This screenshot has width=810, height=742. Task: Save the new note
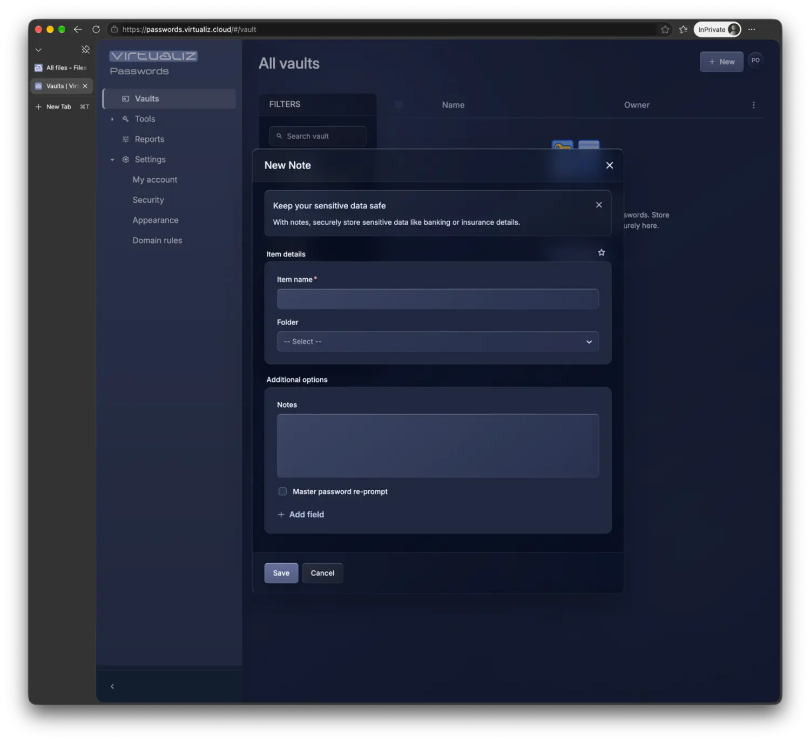(281, 573)
